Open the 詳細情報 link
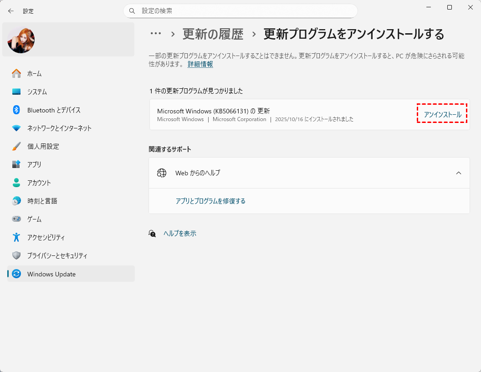481x372 pixels. coord(200,64)
